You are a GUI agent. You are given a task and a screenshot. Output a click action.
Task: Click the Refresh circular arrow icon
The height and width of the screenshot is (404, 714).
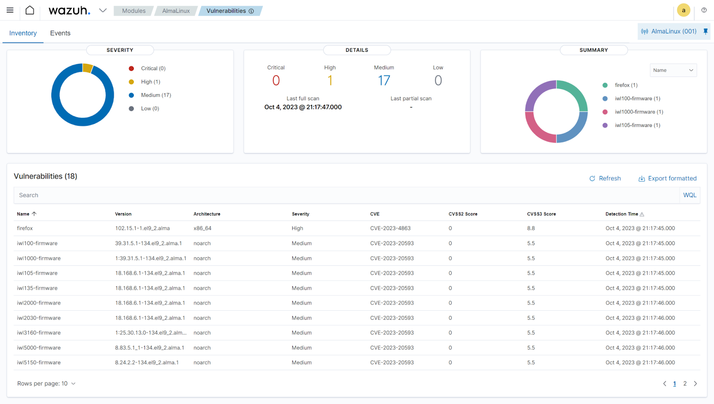[x=592, y=178]
